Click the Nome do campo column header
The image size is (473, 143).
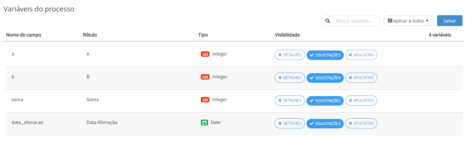point(24,35)
